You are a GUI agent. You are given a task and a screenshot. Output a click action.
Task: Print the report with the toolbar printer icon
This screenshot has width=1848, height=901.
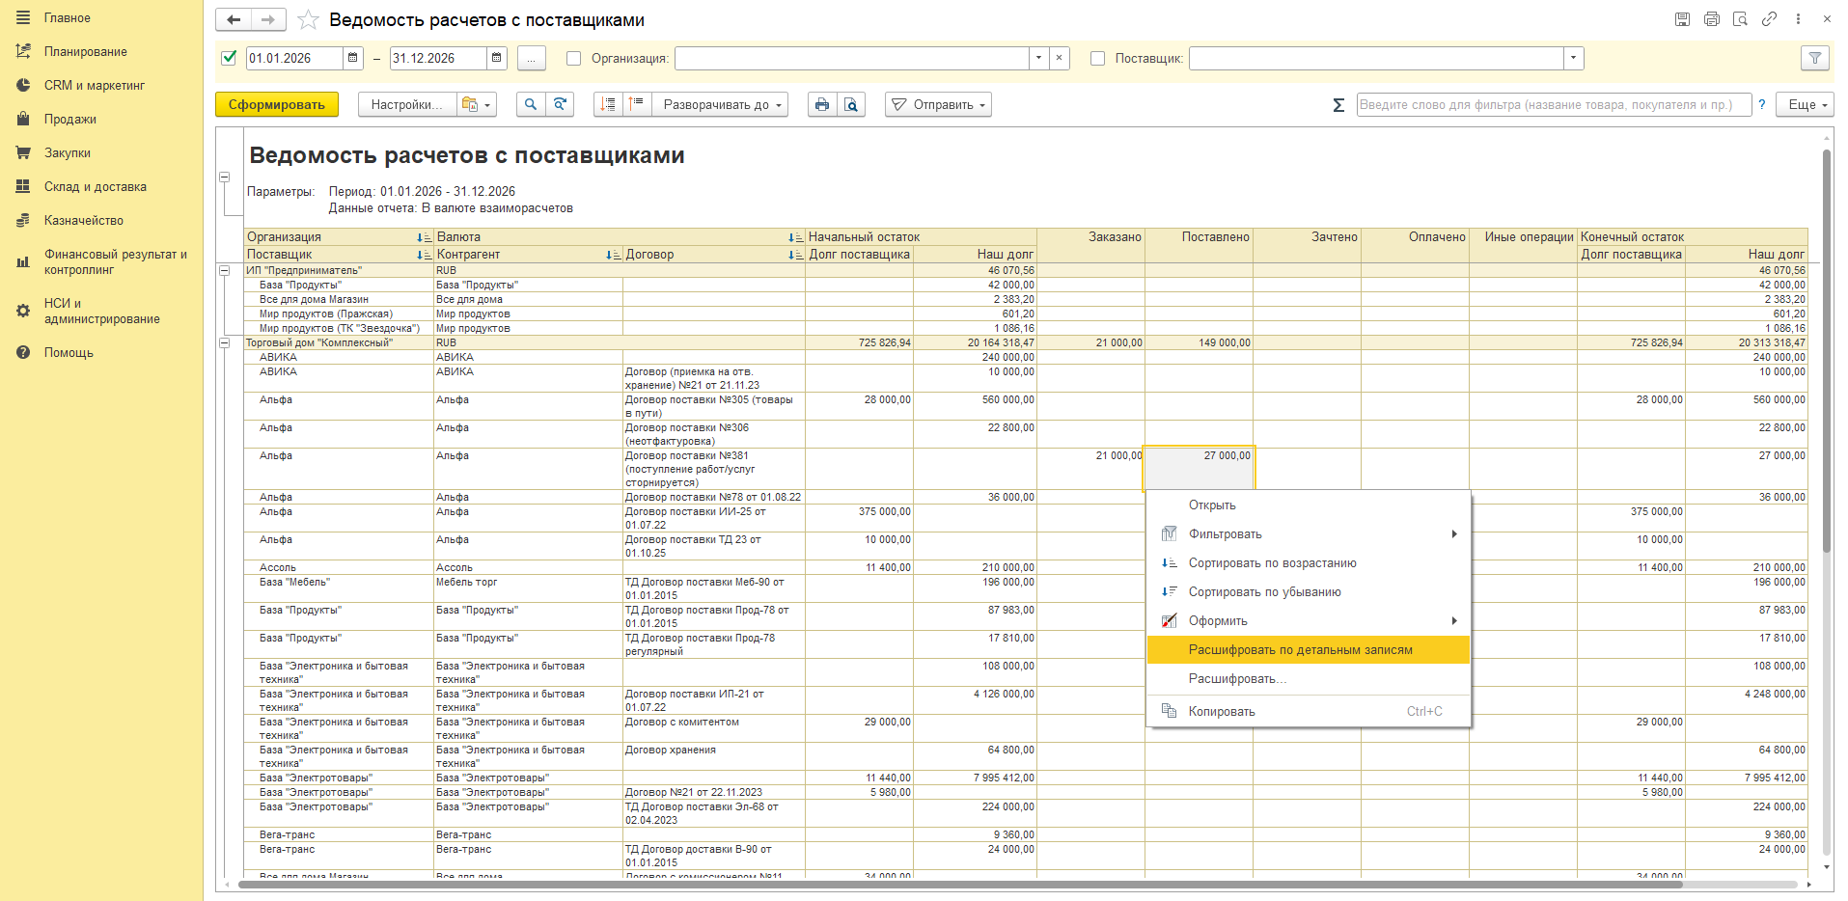pyautogui.click(x=821, y=104)
